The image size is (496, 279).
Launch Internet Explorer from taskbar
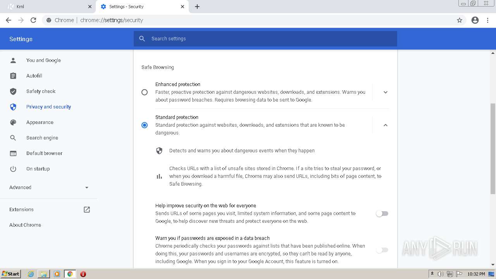[x=31, y=274]
